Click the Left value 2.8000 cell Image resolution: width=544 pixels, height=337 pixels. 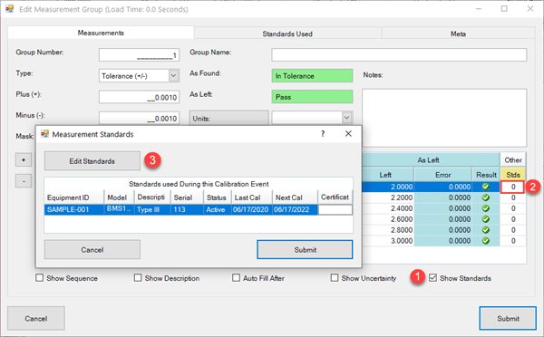tap(388, 230)
